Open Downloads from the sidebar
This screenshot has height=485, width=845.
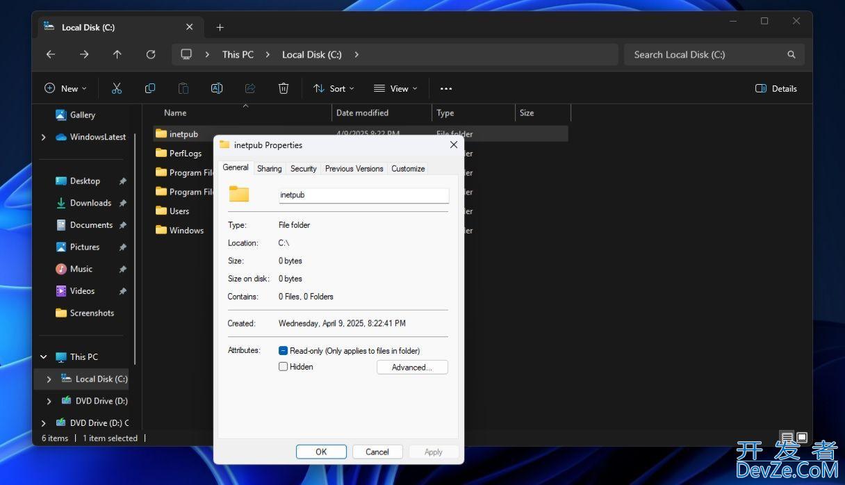(x=90, y=203)
